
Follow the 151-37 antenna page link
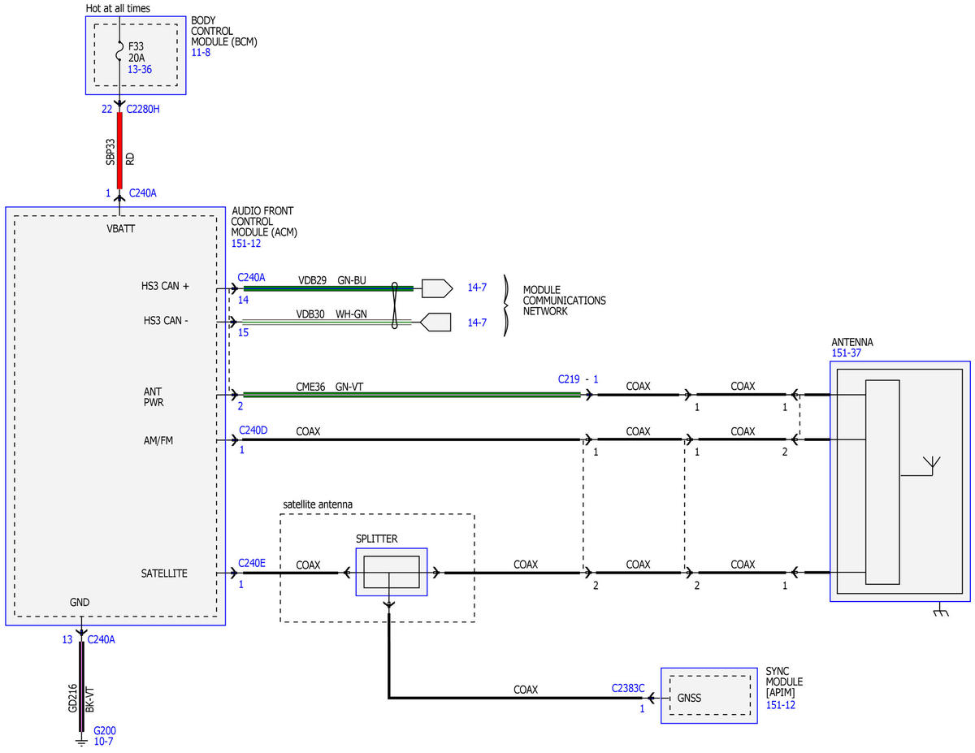(x=846, y=353)
